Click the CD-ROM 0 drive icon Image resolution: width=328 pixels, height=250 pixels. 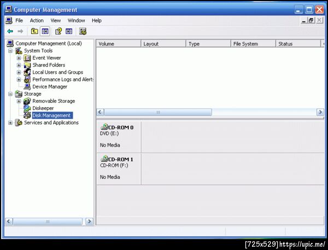(104, 127)
